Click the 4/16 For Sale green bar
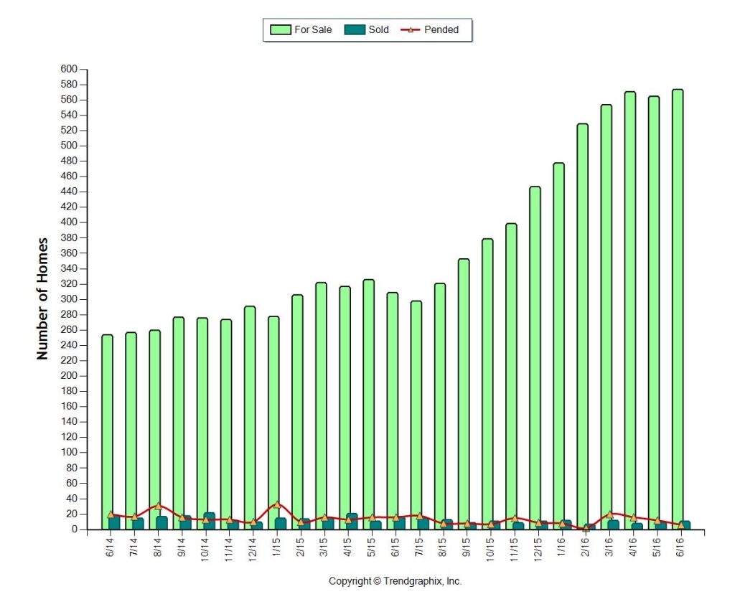 [x=630, y=311]
